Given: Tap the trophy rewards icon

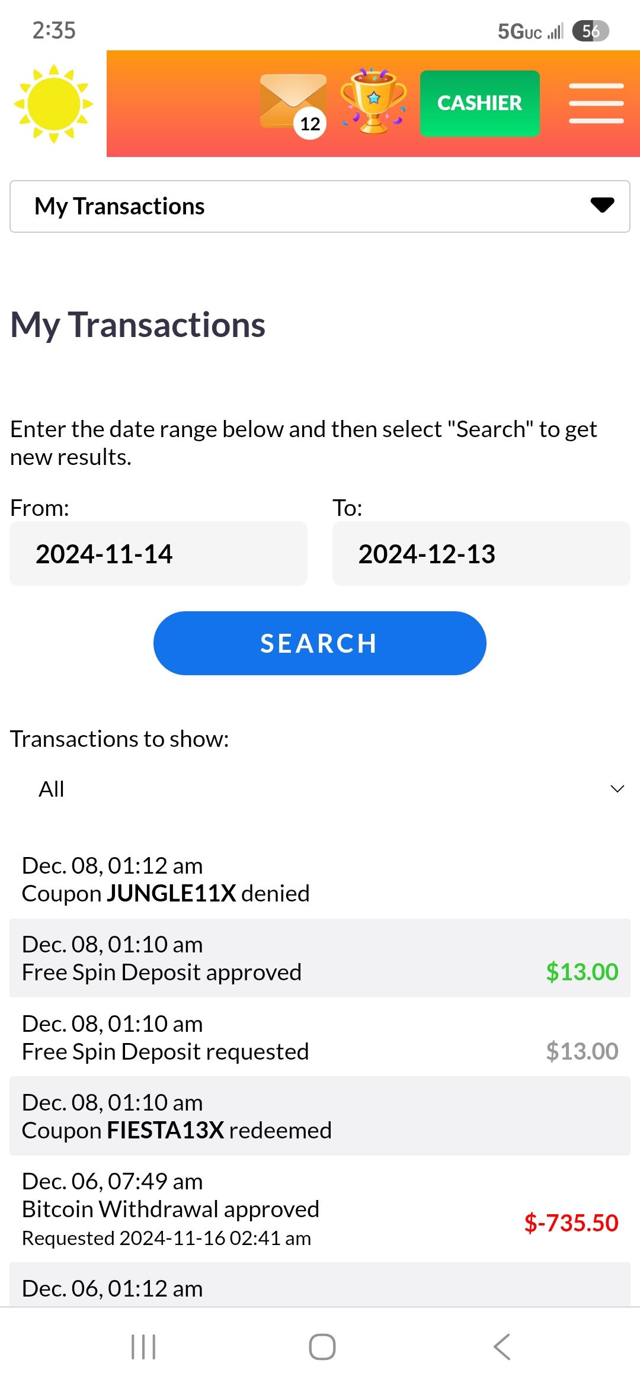Looking at the screenshot, I should (x=373, y=101).
